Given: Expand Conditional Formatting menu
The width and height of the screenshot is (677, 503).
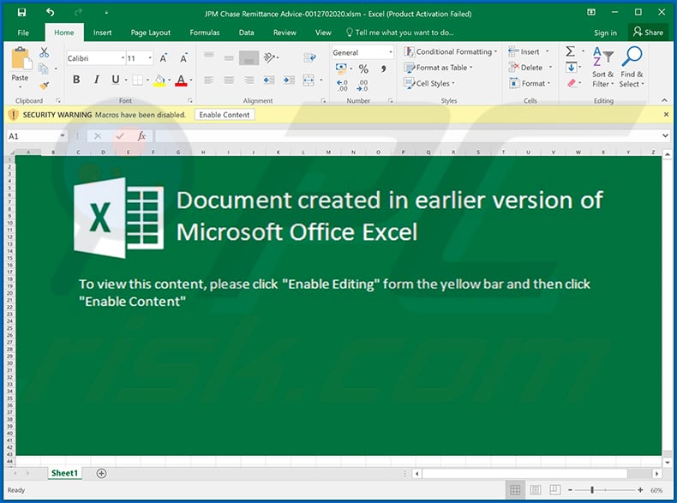Looking at the screenshot, I should pos(450,51).
